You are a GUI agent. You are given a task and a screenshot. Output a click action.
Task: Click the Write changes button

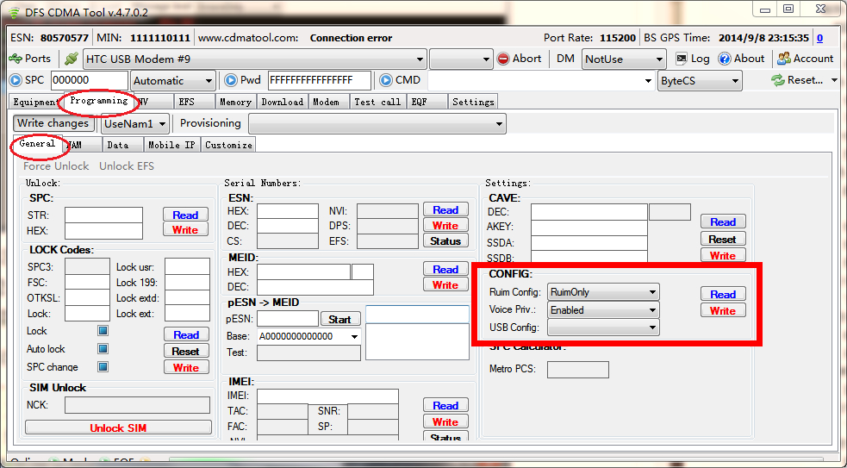click(x=53, y=123)
